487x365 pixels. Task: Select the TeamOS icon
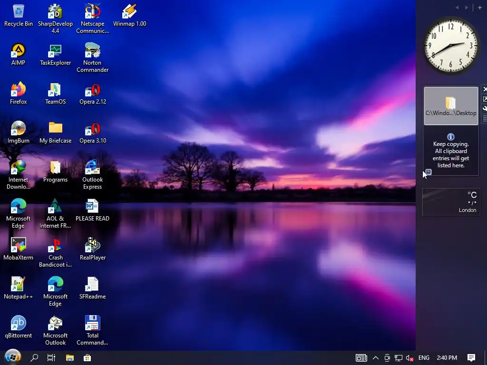click(55, 94)
